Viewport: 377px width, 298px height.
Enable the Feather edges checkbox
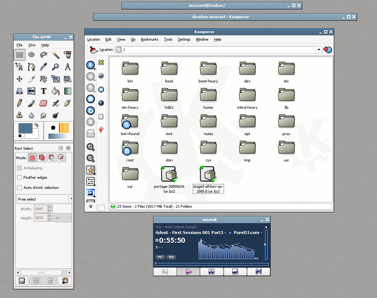pos(20,177)
